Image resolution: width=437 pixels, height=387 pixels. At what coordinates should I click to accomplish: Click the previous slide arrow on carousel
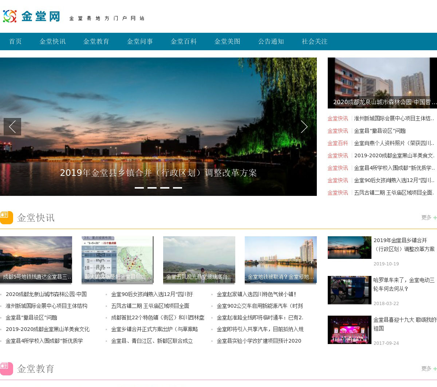click(x=12, y=127)
